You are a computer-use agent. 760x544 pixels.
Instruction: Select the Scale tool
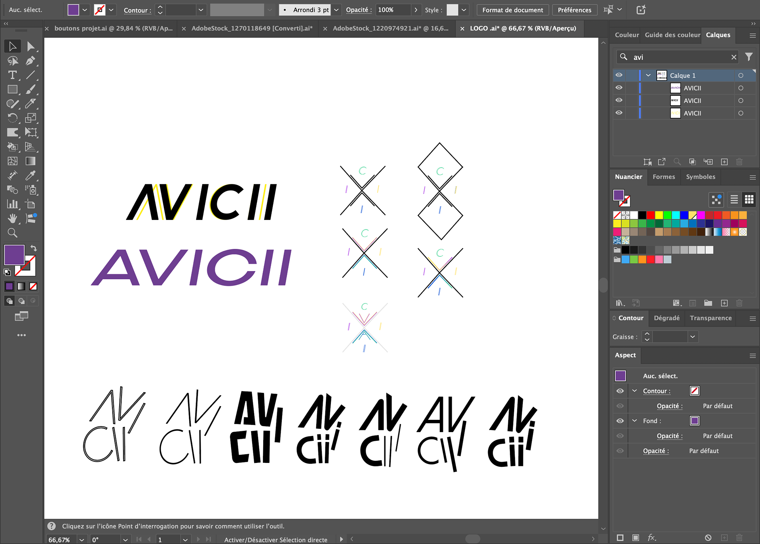pos(30,118)
